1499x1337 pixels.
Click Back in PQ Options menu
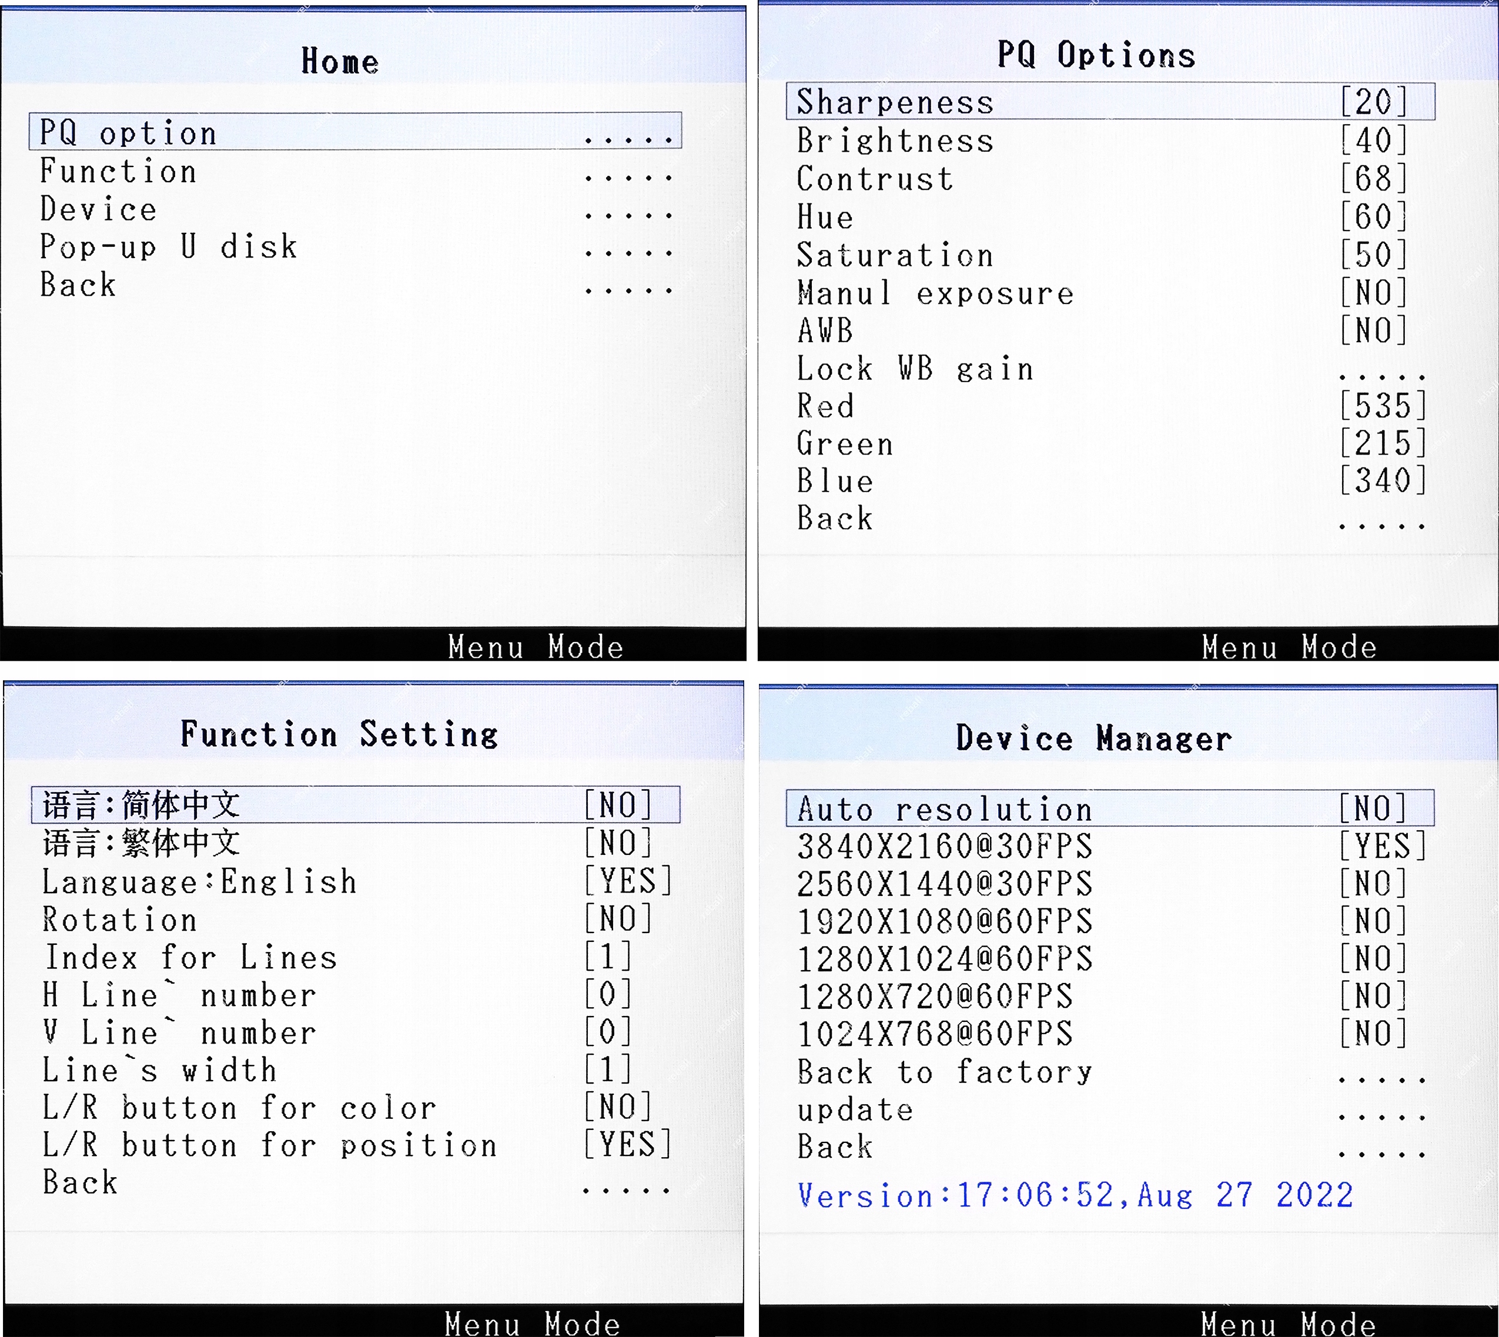(x=836, y=519)
